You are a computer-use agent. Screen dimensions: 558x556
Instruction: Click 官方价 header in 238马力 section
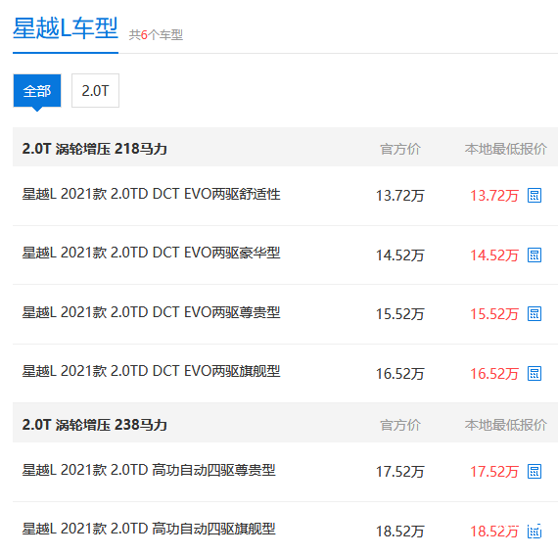tap(400, 425)
